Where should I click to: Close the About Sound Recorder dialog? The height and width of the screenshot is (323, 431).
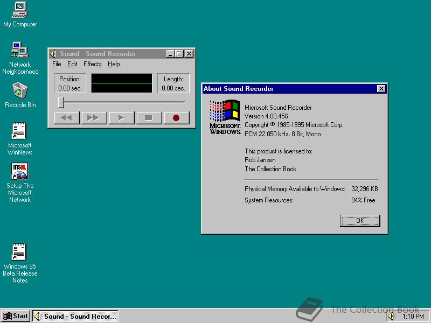tap(381, 88)
